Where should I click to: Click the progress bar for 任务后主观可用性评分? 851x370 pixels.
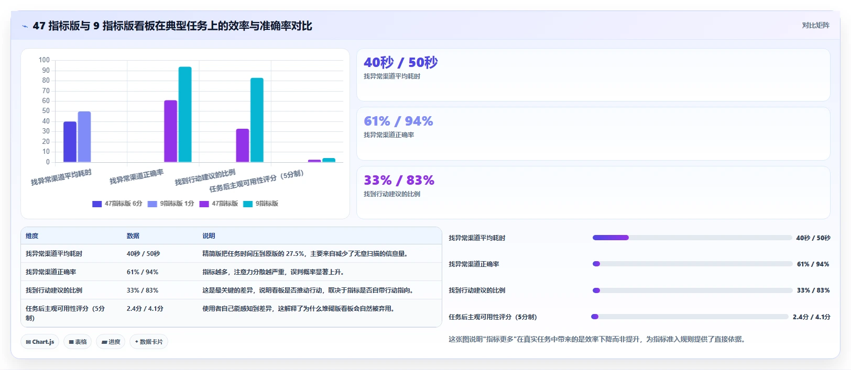click(x=690, y=317)
